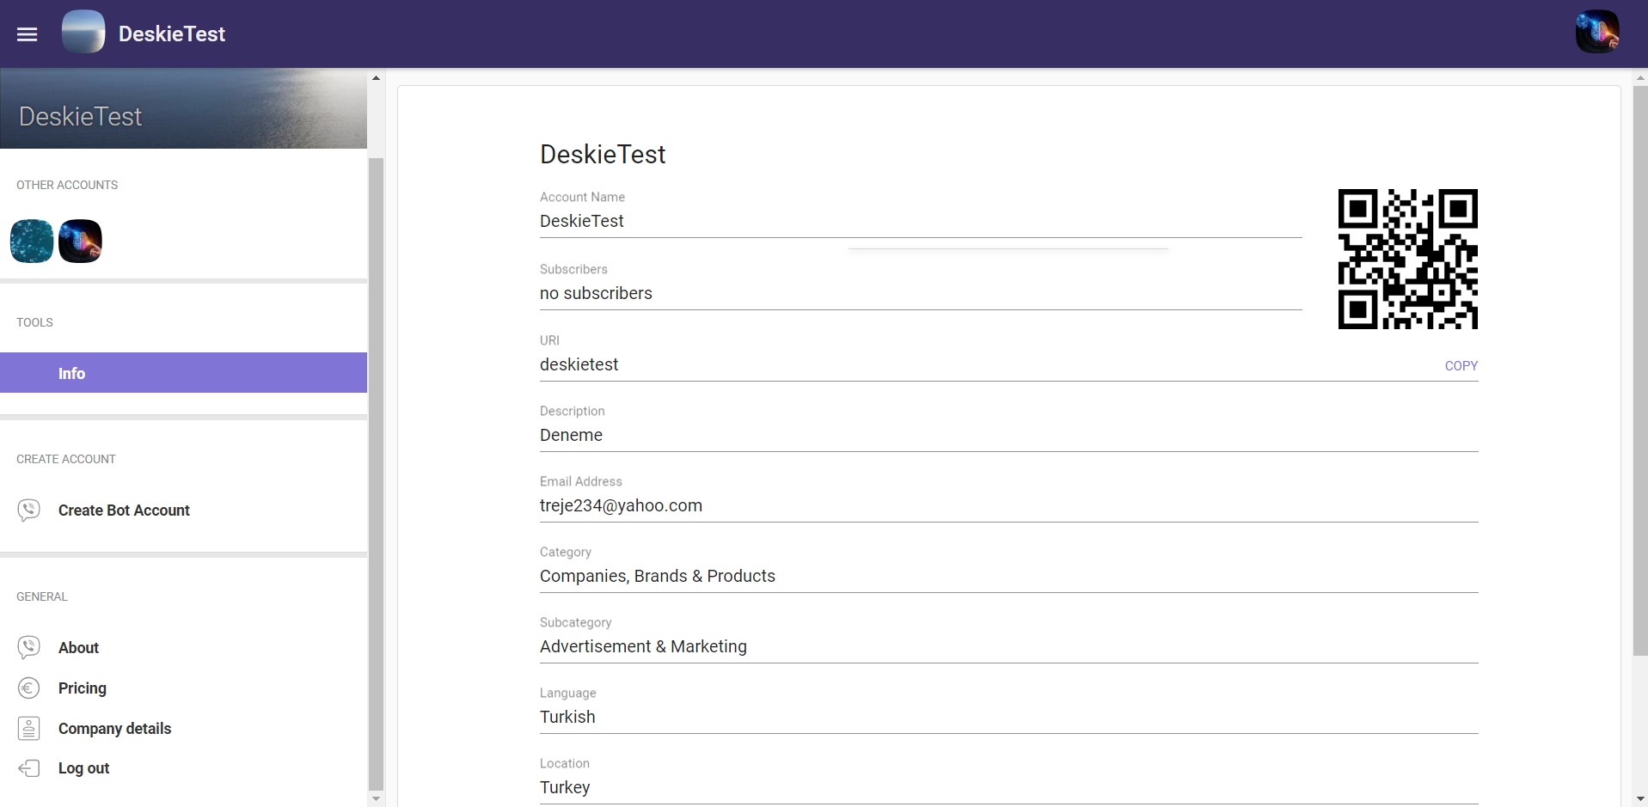Click the account QR code

[1407, 259]
